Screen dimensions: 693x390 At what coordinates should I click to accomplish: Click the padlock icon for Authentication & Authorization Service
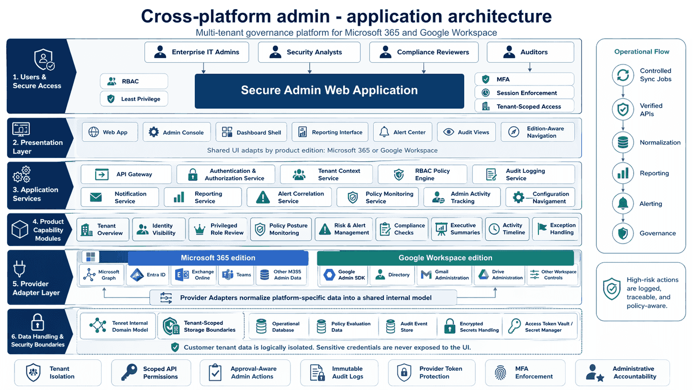tap(192, 174)
